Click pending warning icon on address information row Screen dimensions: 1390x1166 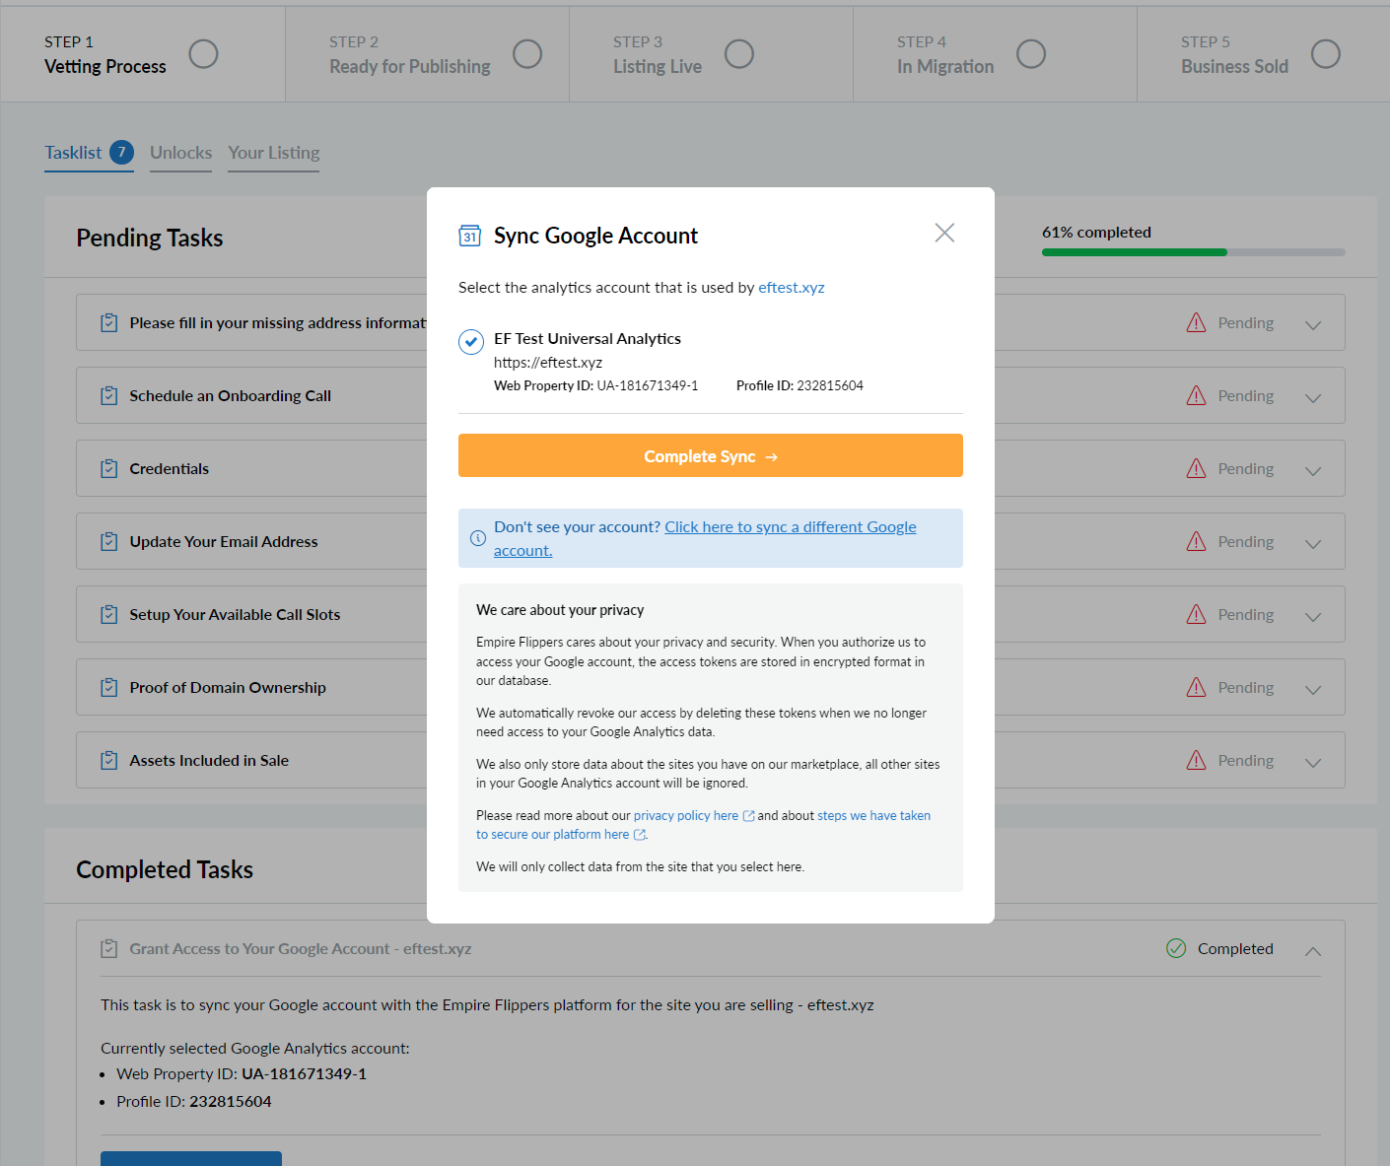(x=1196, y=322)
